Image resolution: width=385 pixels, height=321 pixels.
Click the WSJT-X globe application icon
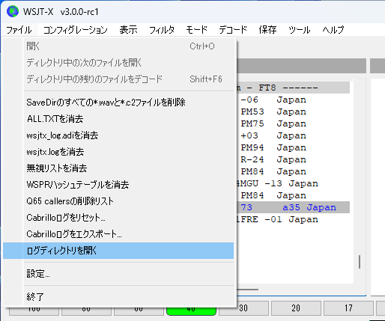click(x=13, y=11)
